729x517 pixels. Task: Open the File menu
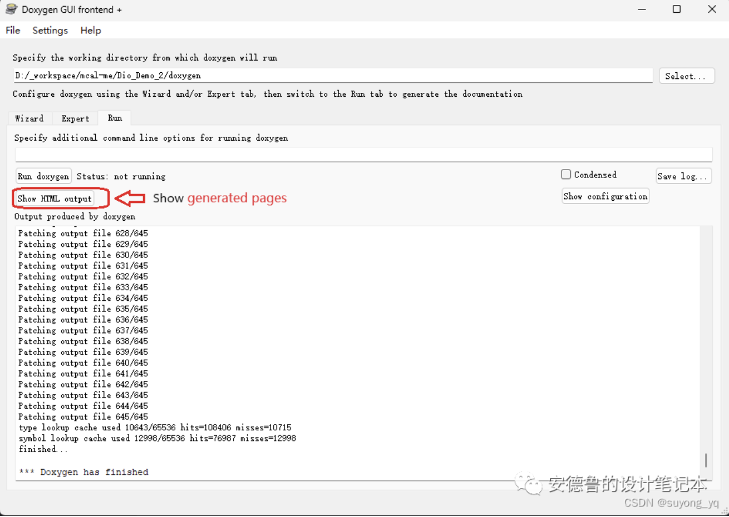tap(13, 31)
